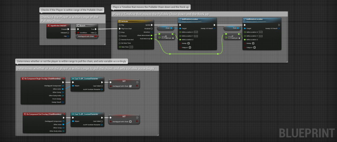Image resolution: width=337 pixels, height=142 pixels.
Task: Click the Branch node's Condition pin
Action: [78, 33]
